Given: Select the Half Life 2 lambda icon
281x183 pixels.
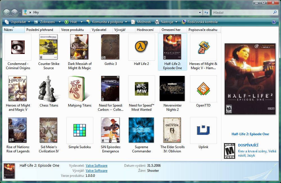Looking at the screenshot, I should pos(141,47).
